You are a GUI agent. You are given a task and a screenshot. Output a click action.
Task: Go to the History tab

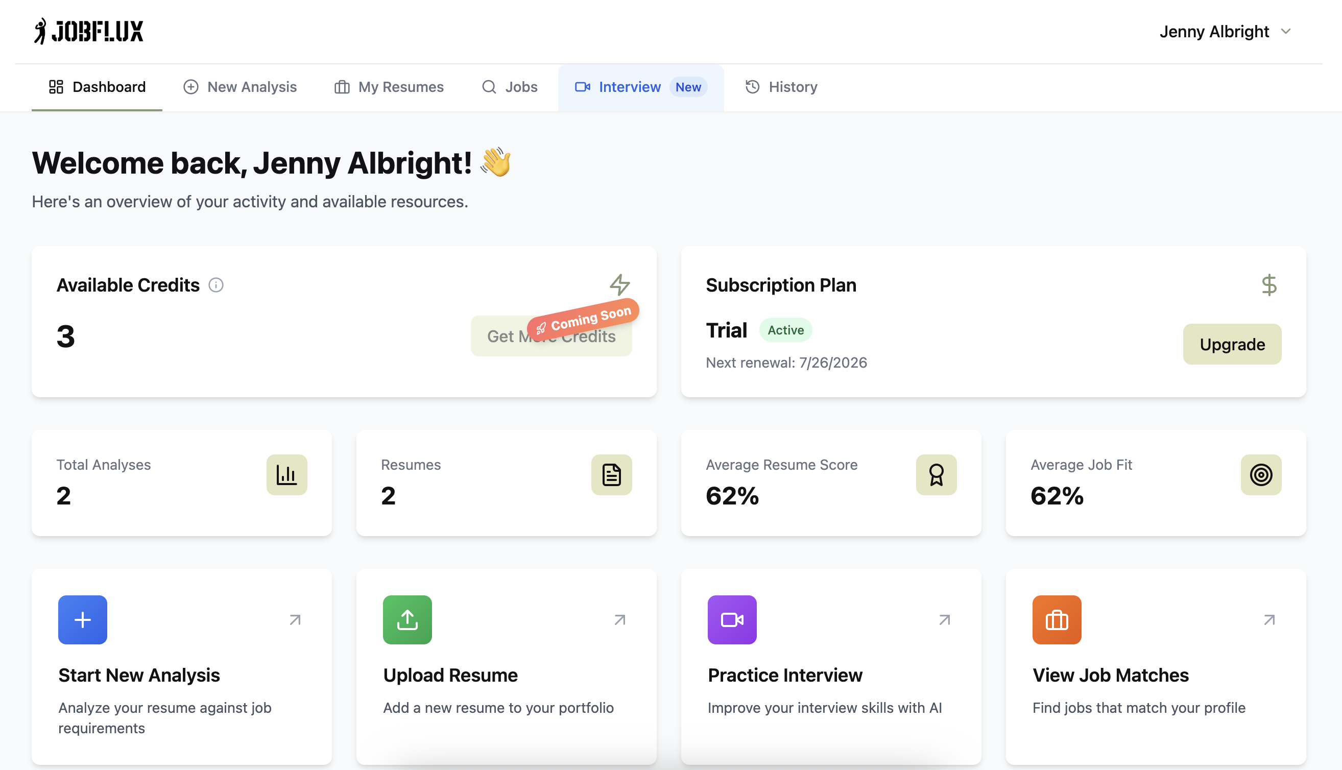pyautogui.click(x=781, y=87)
